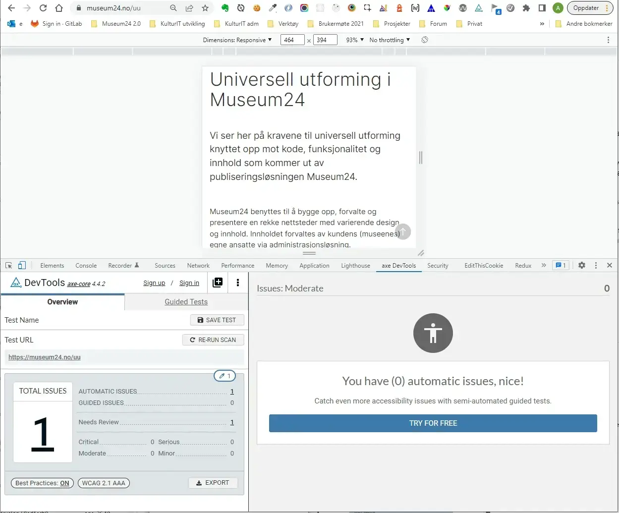The width and height of the screenshot is (619, 513).
Task: Click the rotate screen icon
Action: (x=425, y=40)
